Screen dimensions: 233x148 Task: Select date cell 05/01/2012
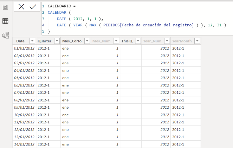click(24, 78)
